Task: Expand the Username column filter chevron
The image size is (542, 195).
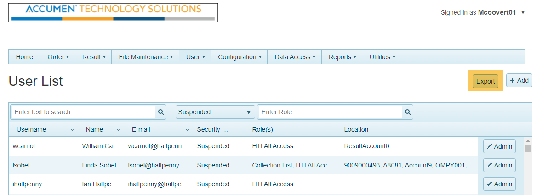Action: click(72, 130)
